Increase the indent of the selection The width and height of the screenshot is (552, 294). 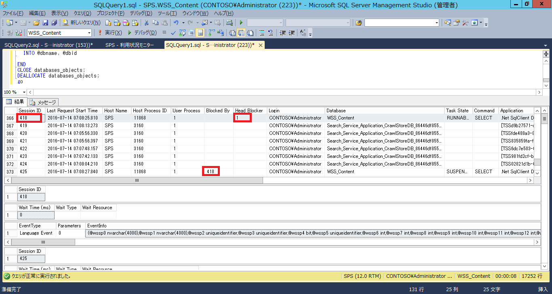coord(291,33)
